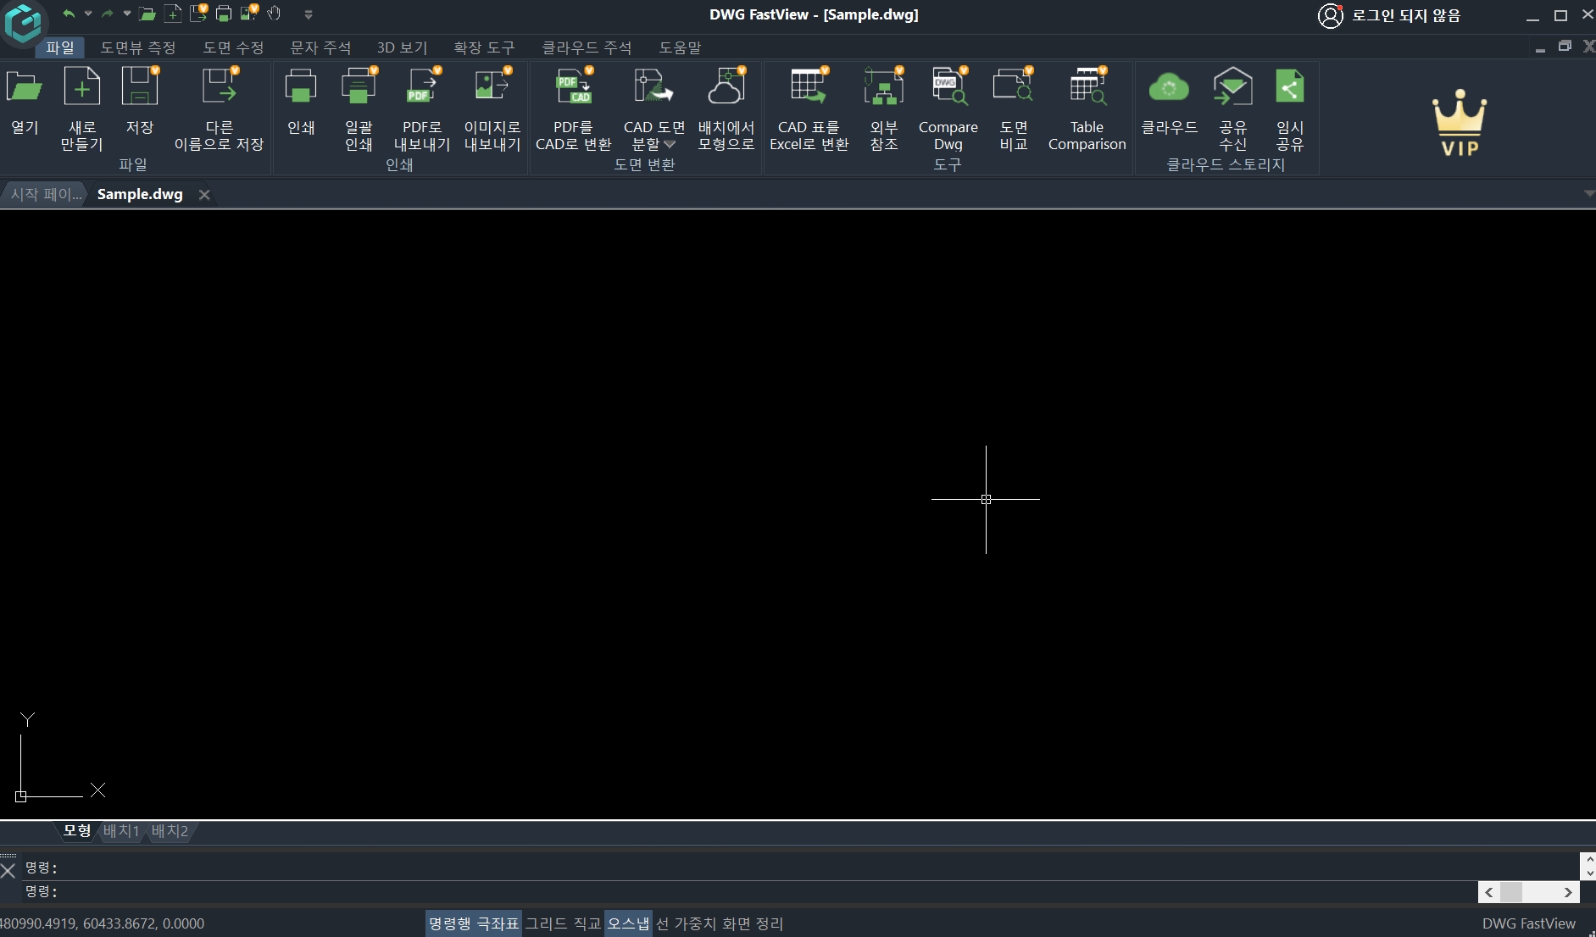Toggle 직교 ortho mode
This screenshot has height=937, width=1596.
(x=587, y=923)
